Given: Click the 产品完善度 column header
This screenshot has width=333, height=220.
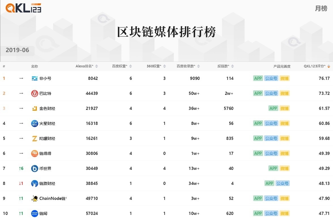Looking at the screenshot, I should click(282, 66).
